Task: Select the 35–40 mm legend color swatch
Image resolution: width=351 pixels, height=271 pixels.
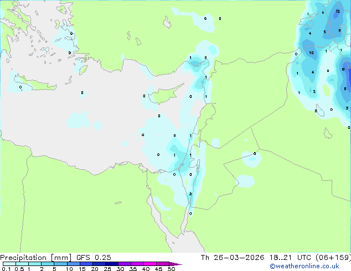Action: pyautogui.click(x=137, y=264)
